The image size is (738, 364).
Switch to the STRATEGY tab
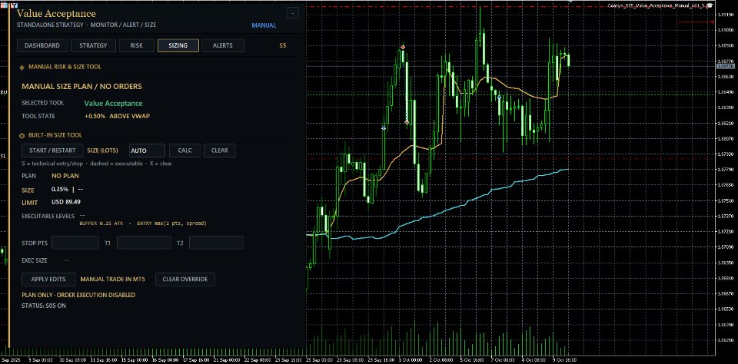pyautogui.click(x=93, y=45)
